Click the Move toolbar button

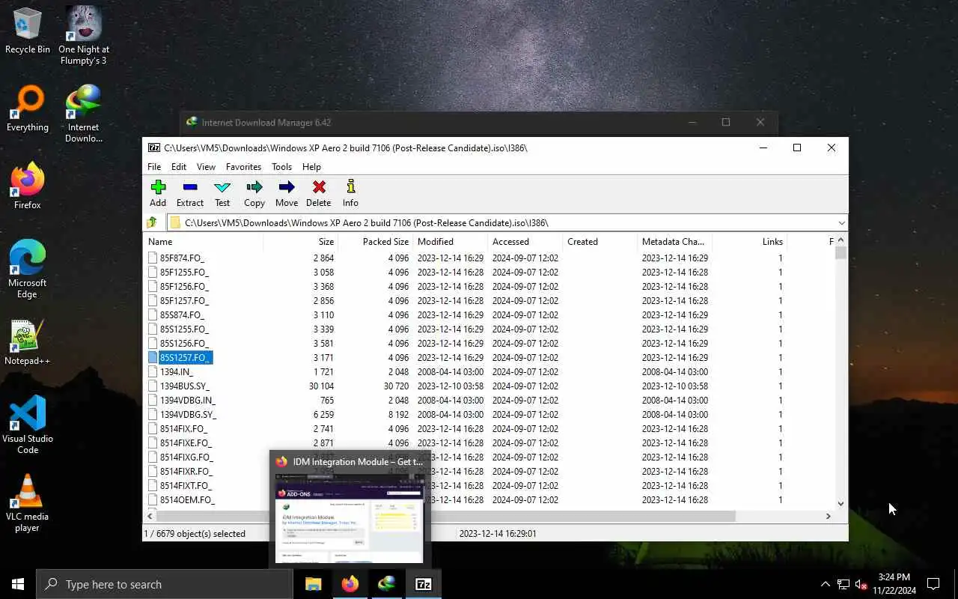coord(287,193)
